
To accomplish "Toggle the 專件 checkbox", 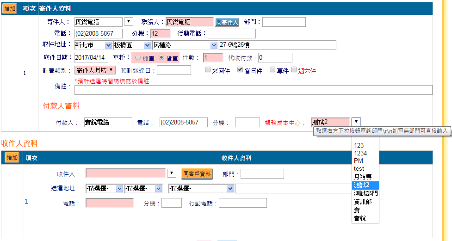I will tap(272, 70).
